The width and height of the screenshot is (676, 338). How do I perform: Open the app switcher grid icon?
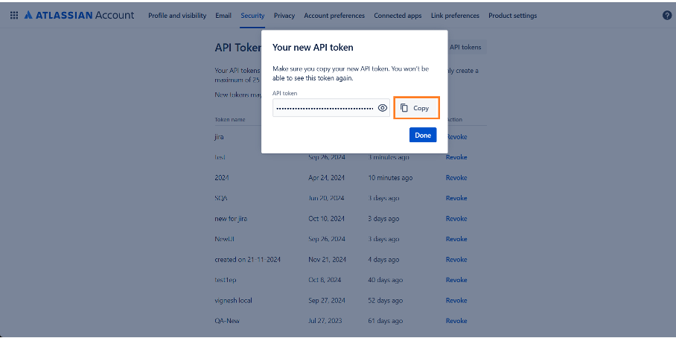point(14,15)
